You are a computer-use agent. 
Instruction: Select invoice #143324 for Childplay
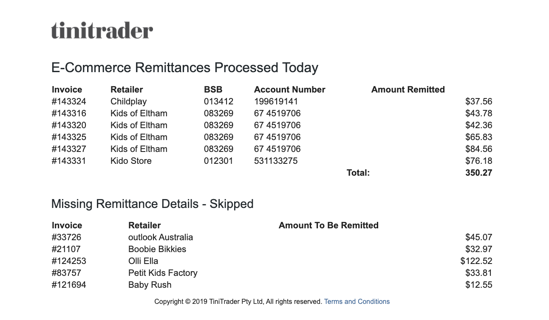[69, 101]
